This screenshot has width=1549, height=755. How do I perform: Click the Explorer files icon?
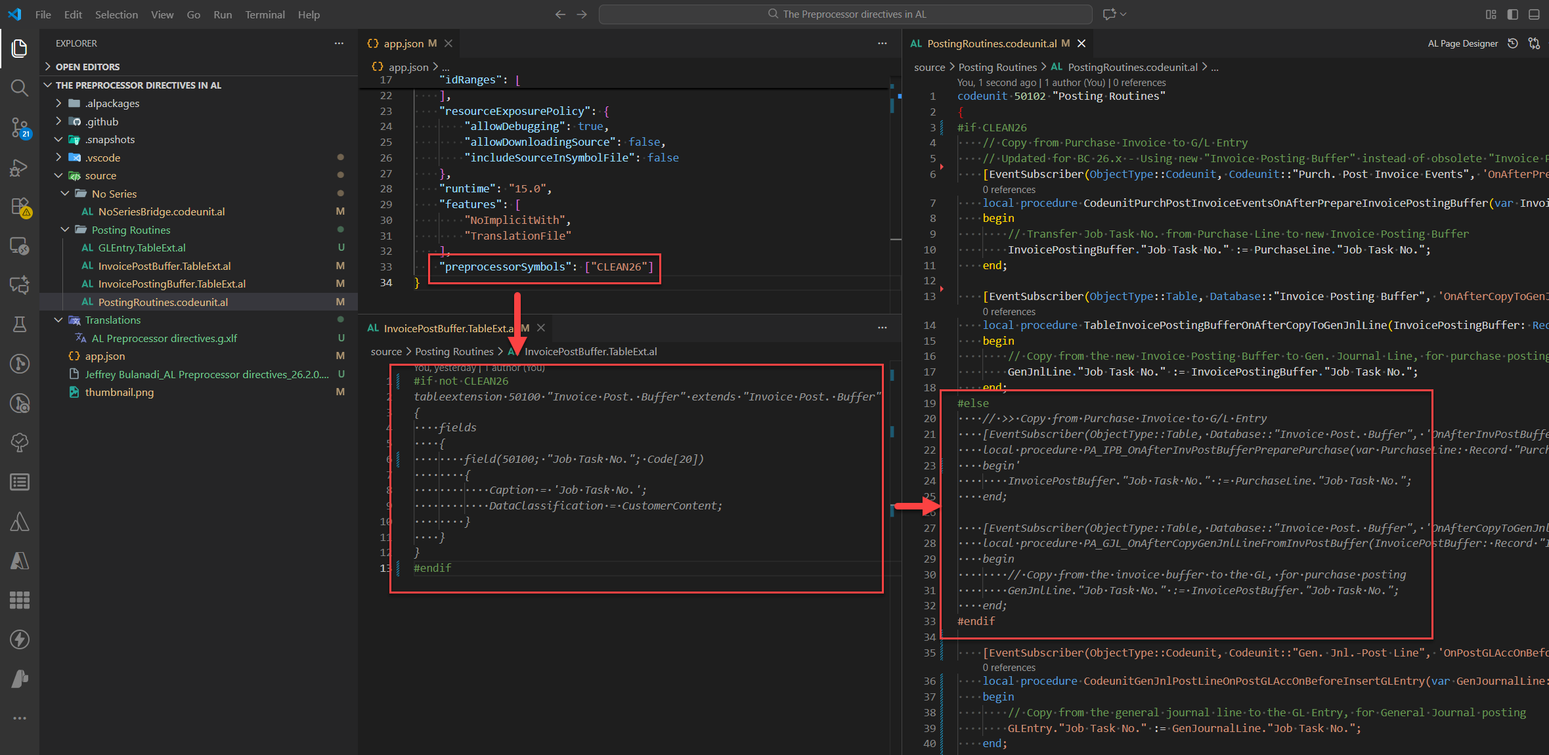20,48
